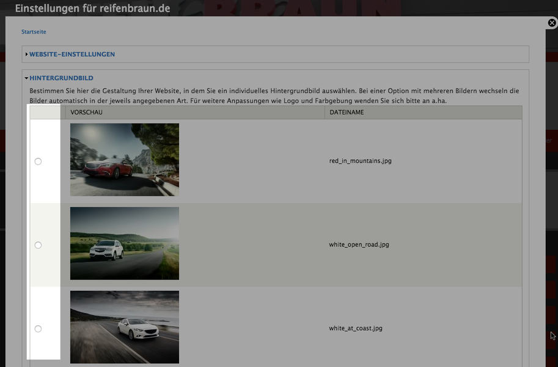The image size is (558, 367).
Task: Choose the white_open_road.jpg radio button
Action: [x=38, y=245]
